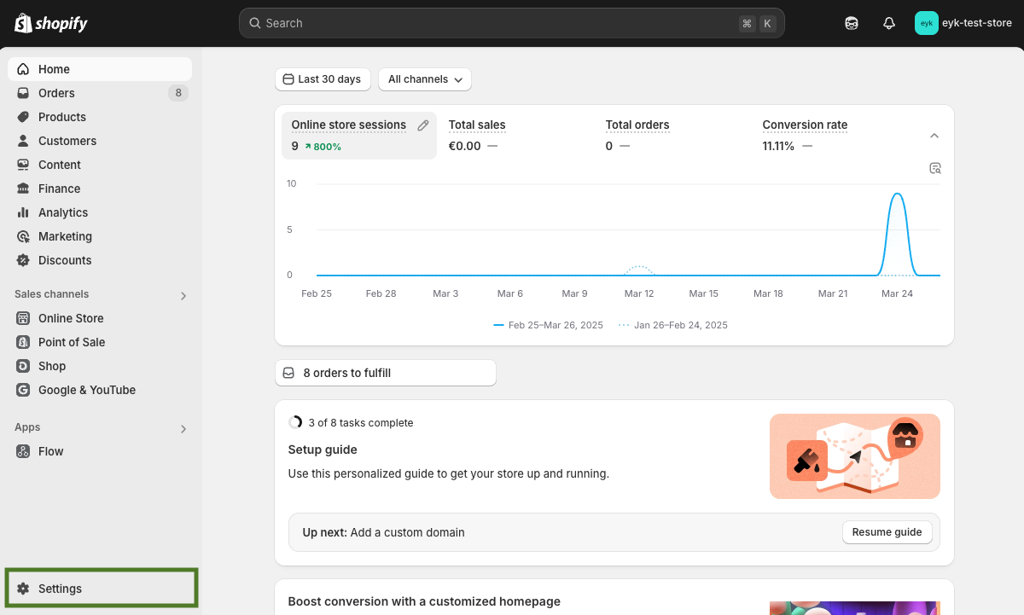Viewport: 1024px width, 615px height.
Task: Click the Home house icon
Action: [x=23, y=69]
